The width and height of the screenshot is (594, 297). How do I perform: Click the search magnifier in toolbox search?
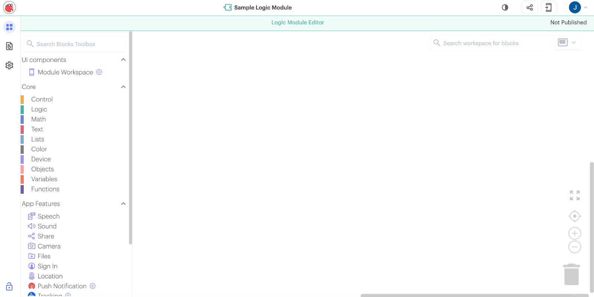click(30, 44)
